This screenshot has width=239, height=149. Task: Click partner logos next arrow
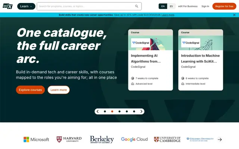click(x=220, y=139)
